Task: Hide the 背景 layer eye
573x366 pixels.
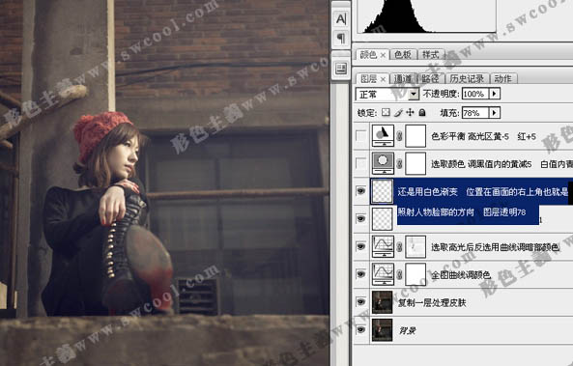Action: (x=361, y=330)
